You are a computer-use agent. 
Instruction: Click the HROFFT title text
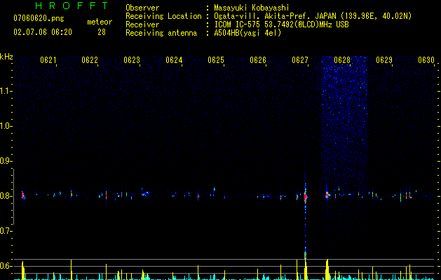[x=72, y=6]
